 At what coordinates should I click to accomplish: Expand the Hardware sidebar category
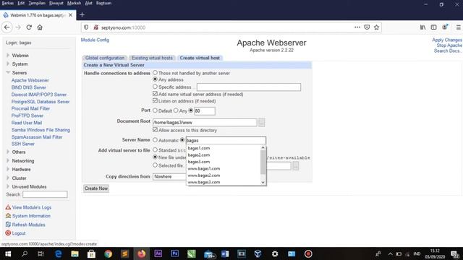click(x=8, y=169)
